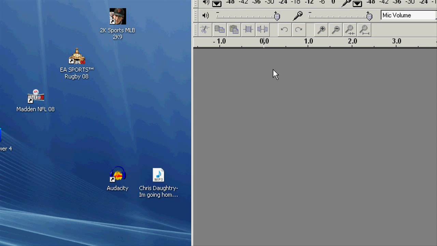Click the Redo arrow icon
Image resolution: width=437 pixels, height=246 pixels.
(x=299, y=29)
